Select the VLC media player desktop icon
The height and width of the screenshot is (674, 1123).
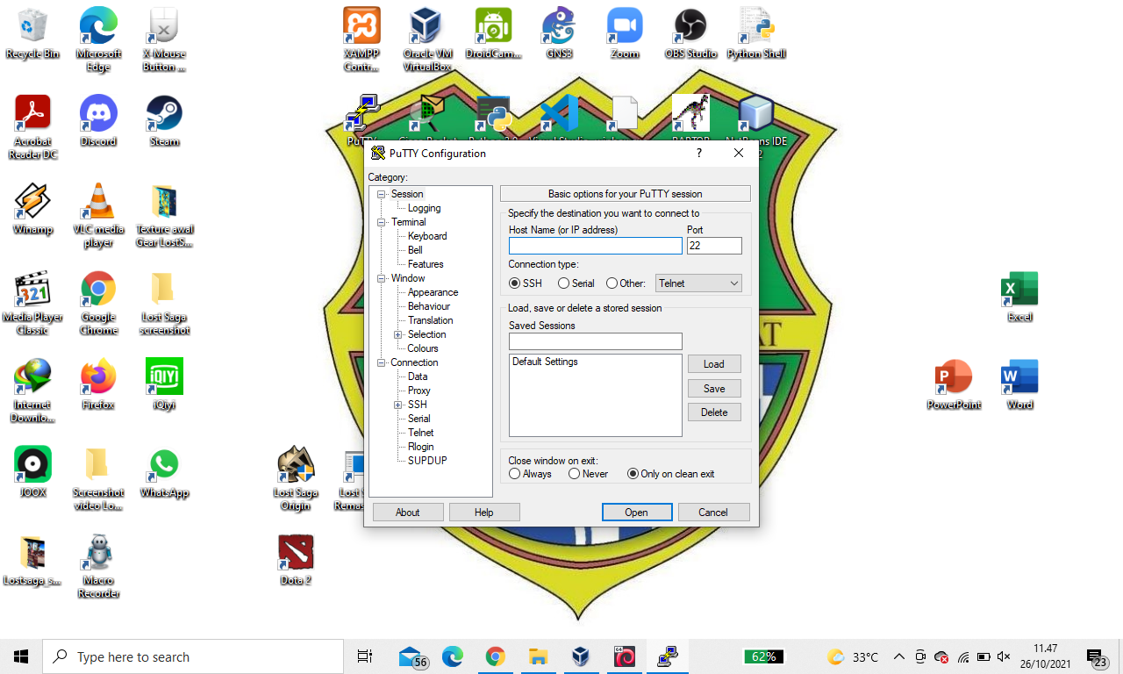(98, 215)
